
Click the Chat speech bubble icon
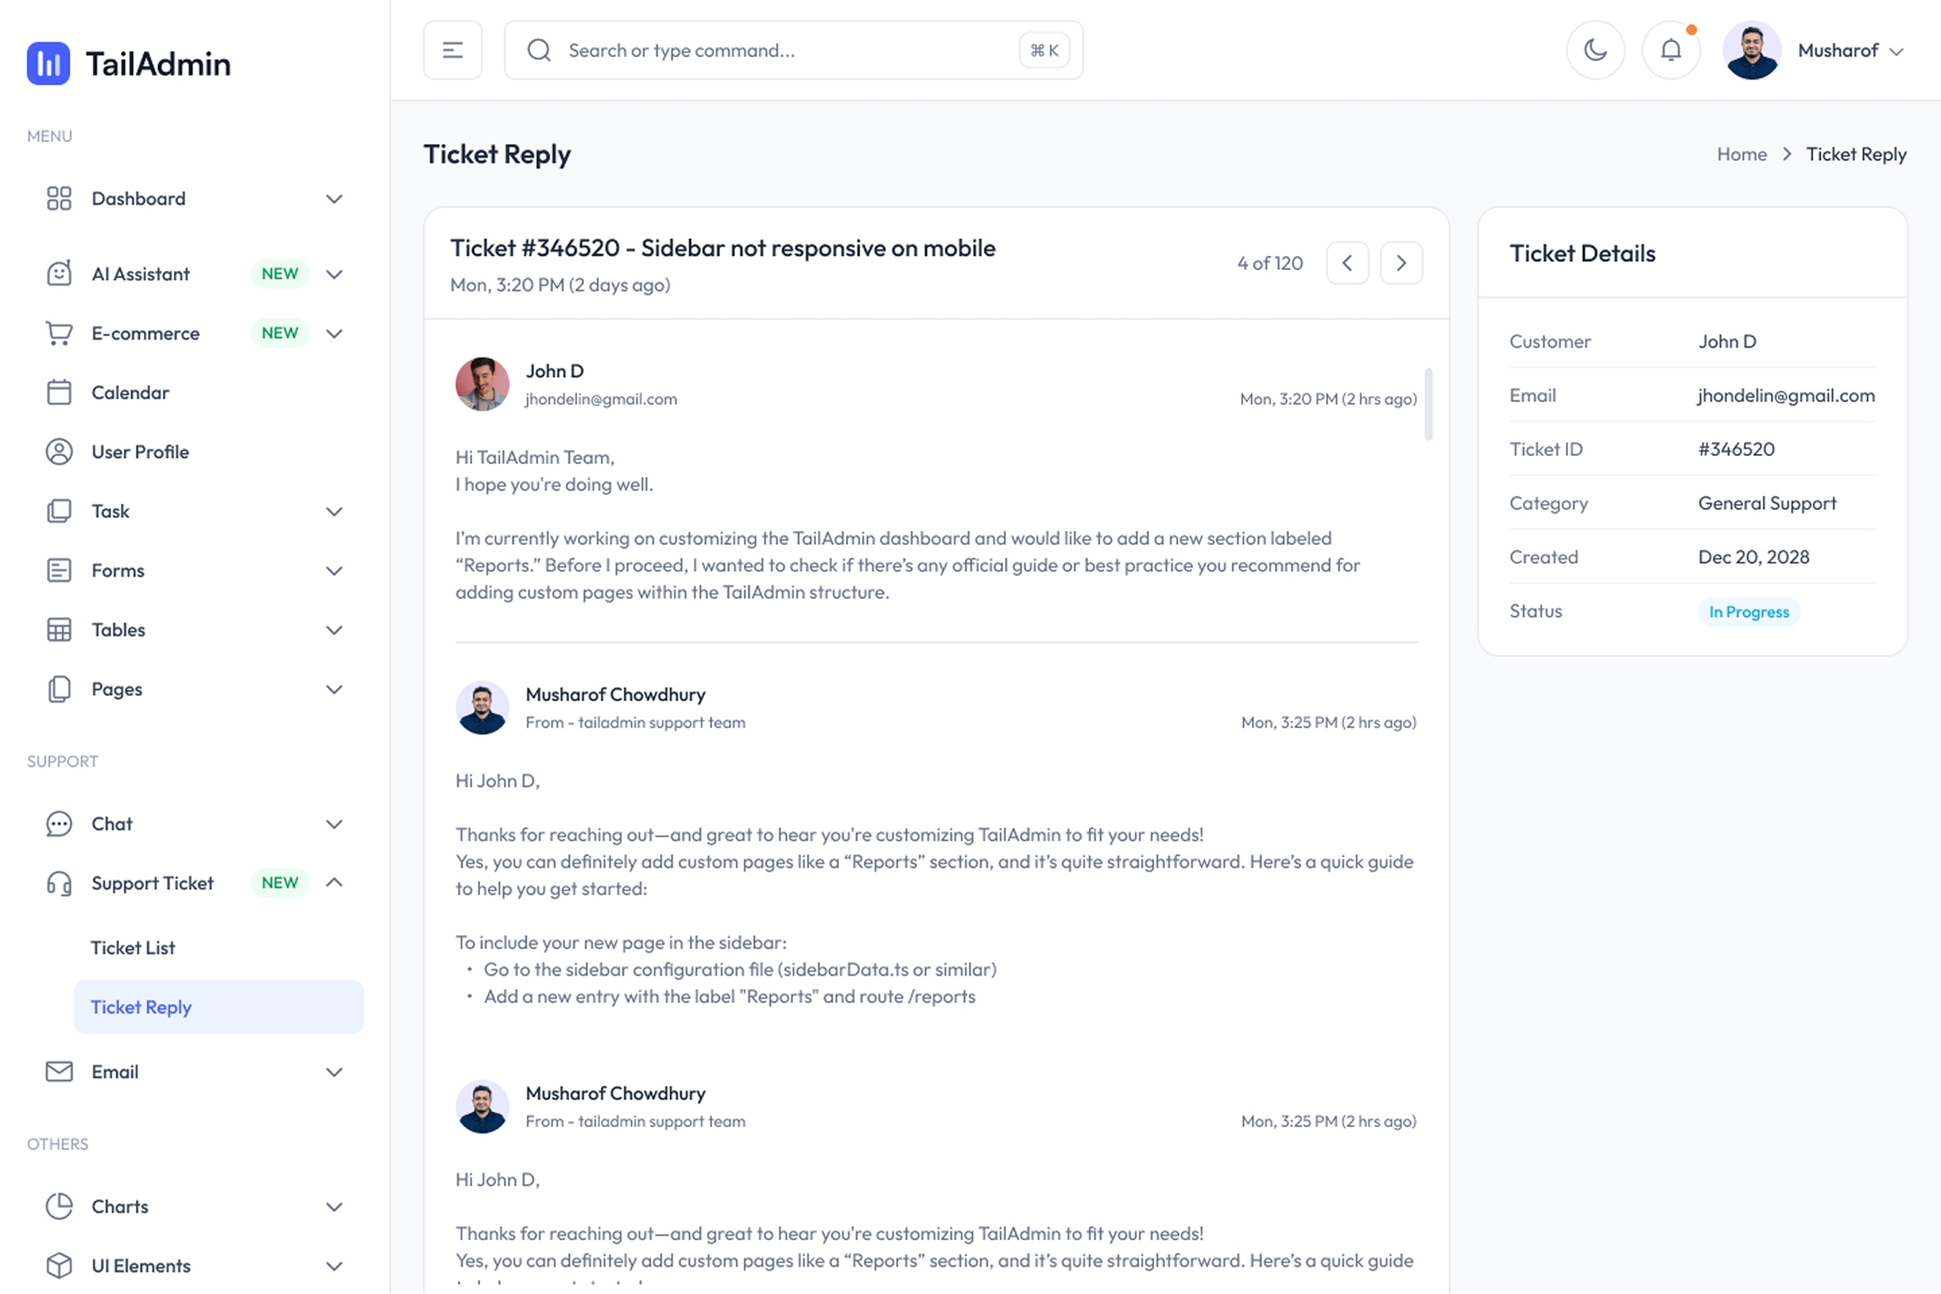(x=59, y=824)
